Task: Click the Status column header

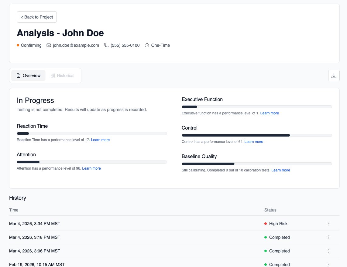Action: (x=270, y=210)
